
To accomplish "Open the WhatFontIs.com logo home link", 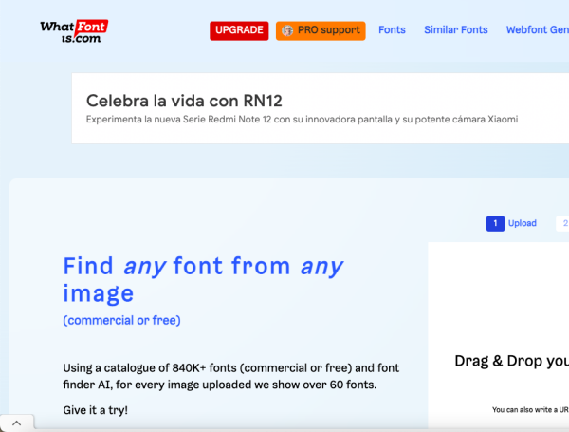I will 74,31.
